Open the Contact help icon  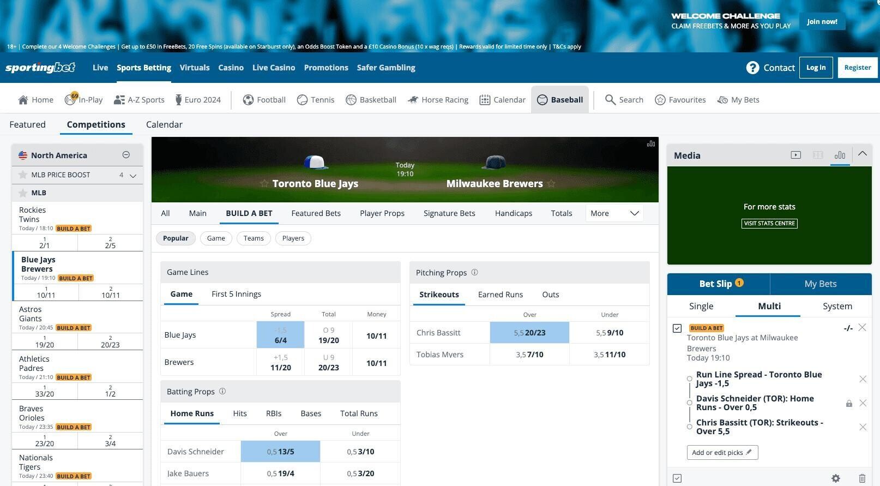click(752, 68)
